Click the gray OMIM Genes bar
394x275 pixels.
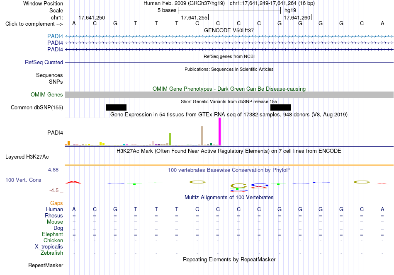pos(229,94)
